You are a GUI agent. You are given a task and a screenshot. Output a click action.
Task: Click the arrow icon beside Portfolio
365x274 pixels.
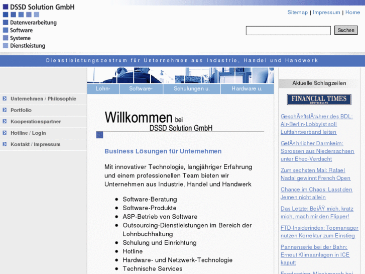coord(5,110)
